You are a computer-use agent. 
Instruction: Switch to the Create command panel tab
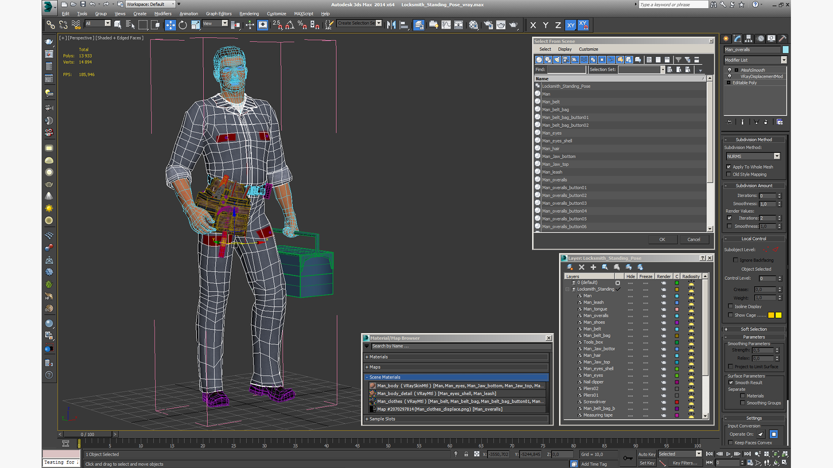point(726,39)
